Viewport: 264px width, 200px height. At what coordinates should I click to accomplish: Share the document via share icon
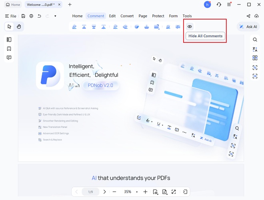(x=248, y=16)
